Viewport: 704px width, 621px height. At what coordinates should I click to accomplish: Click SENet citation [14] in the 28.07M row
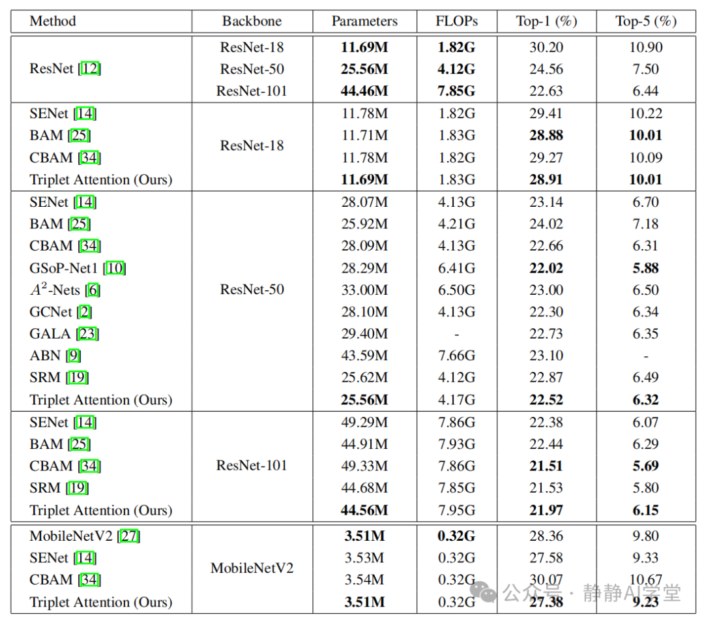[x=85, y=202]
